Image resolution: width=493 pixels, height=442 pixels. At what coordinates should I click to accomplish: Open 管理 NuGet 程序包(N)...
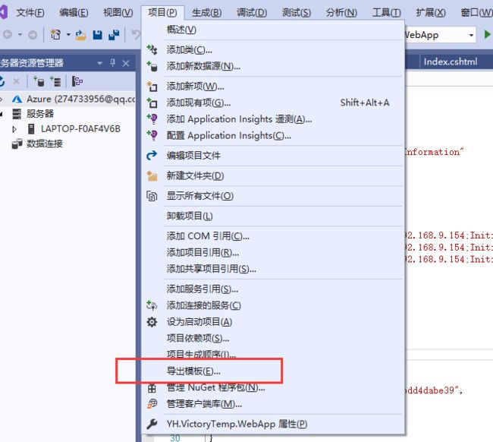pyautogui.click(x=273, y=387)
